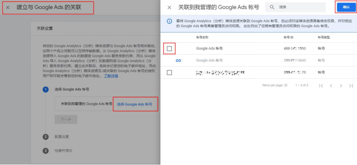Click the account ID ending in 3845
The width and height of the screenshot is (357, 165).
tap(295, 61)
